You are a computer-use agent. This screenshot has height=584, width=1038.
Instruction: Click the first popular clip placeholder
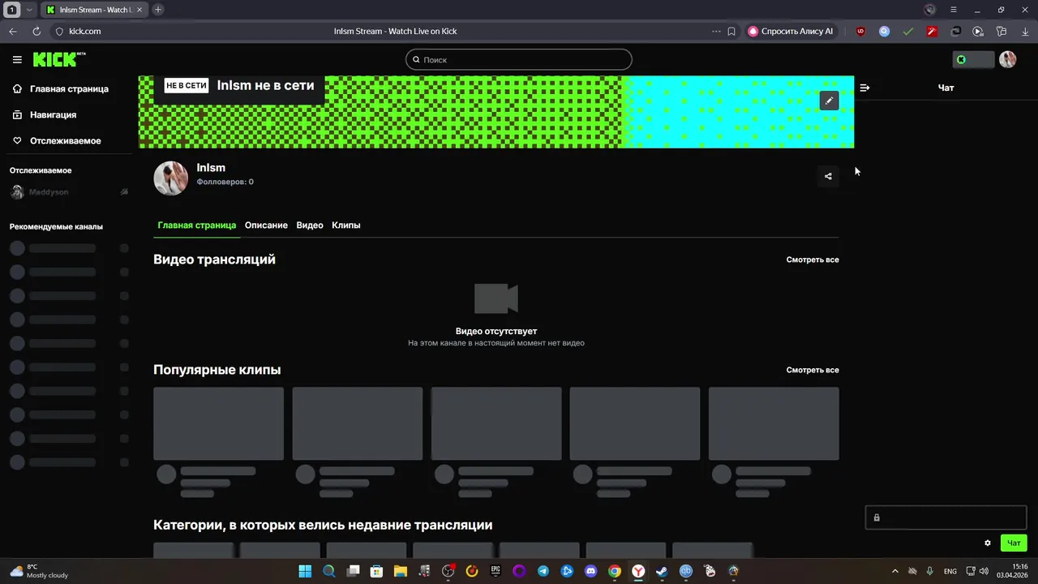(219, 423)
